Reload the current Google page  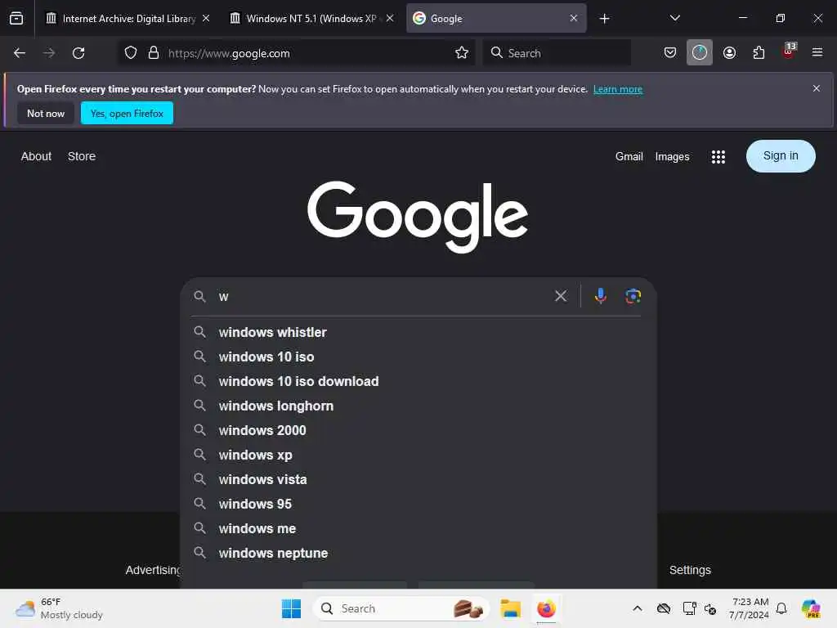click(x=78, y=53)
